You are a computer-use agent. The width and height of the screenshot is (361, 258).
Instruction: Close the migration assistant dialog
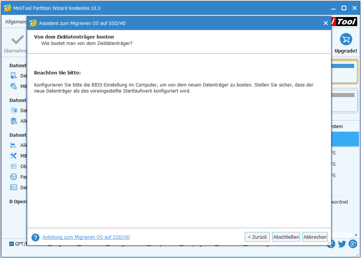pos(325,23)
